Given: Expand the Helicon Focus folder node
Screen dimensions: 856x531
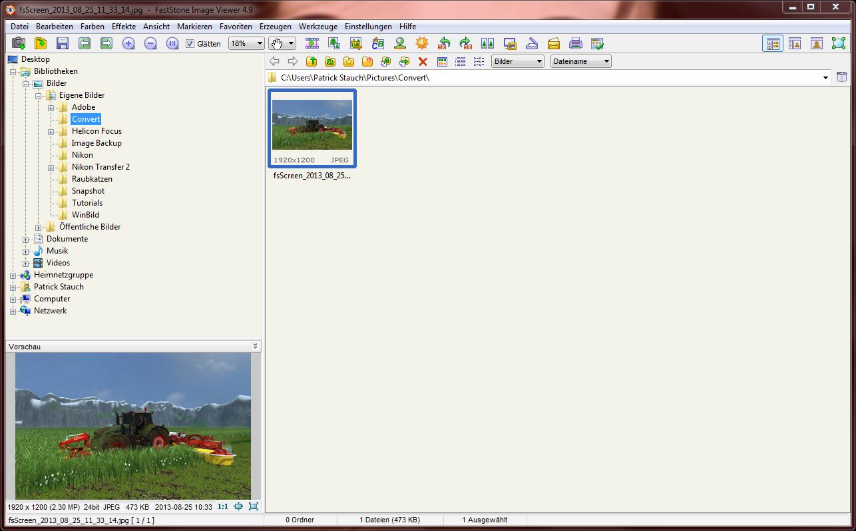Looking at the screenshot, I should [51, 131].
